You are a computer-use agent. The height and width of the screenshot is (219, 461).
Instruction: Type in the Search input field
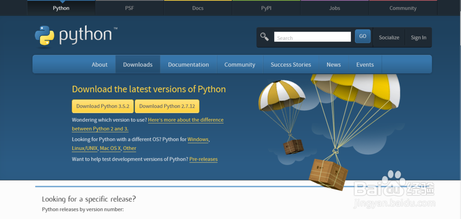[312, 37]
